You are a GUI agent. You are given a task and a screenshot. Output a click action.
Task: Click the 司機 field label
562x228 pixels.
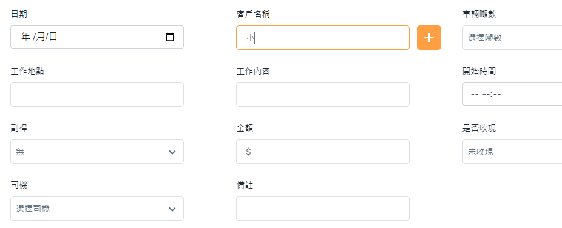point(19,185)
